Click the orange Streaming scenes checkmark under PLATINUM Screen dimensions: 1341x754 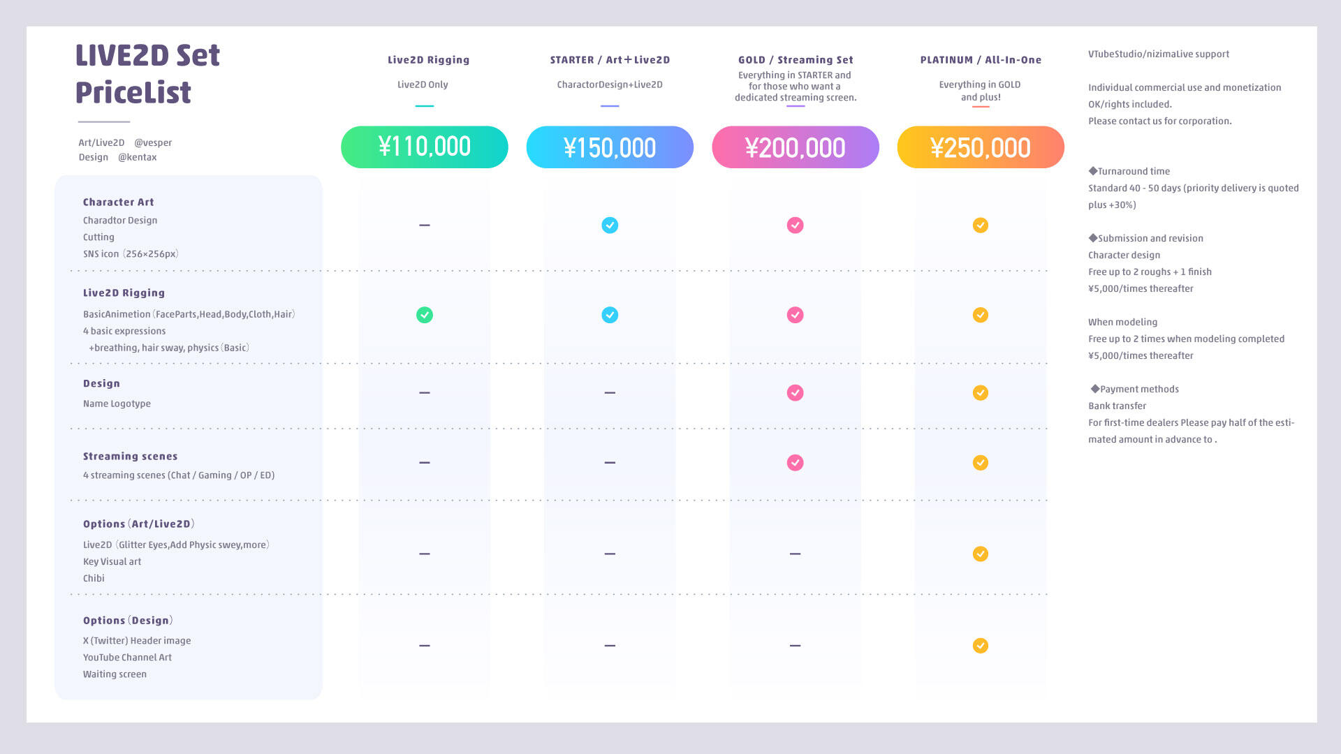click(x=981, y=462)
